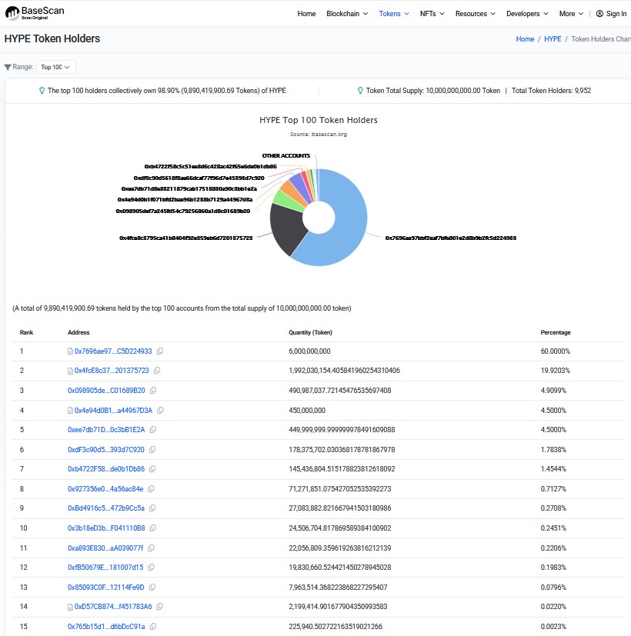Copy address 0xa893E830...aA039077f

pyautogui.click(x=151, y=548)
